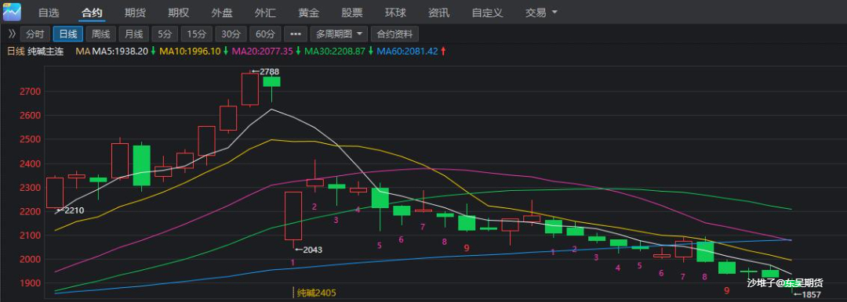This screenshot has height=302, width=847.
Task: Click the 2043 low price marker
Action: click(308, 250)
